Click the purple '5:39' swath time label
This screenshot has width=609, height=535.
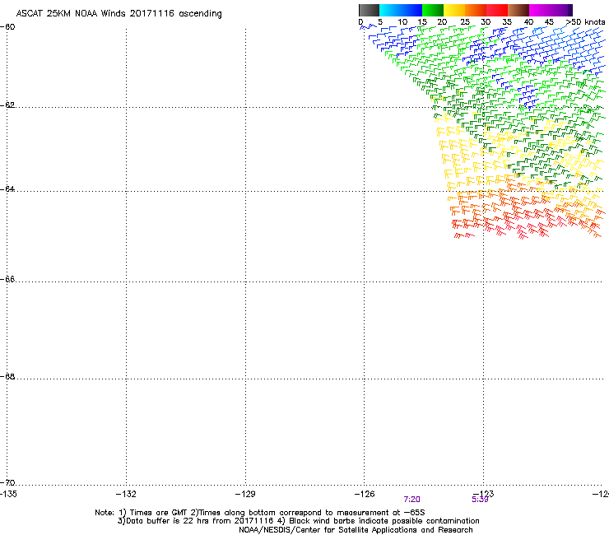coord(480,500)
